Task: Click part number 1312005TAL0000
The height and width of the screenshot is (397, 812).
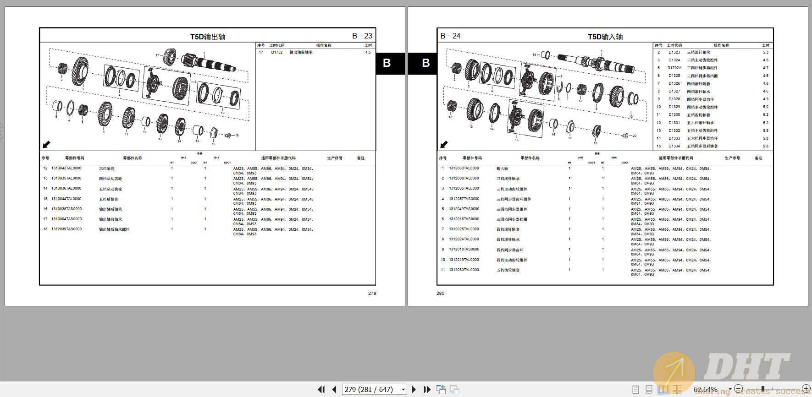Action: [464, 189]
